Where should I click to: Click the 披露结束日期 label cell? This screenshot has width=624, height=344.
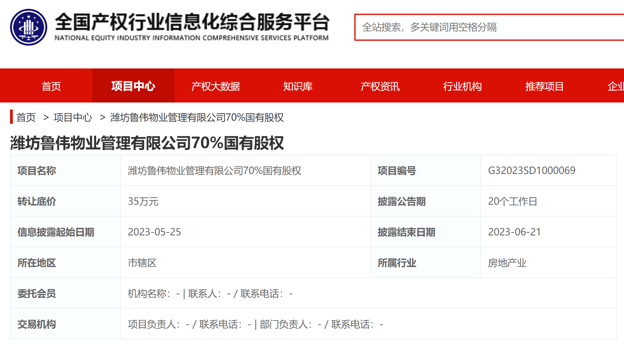(x=426, y=232)
